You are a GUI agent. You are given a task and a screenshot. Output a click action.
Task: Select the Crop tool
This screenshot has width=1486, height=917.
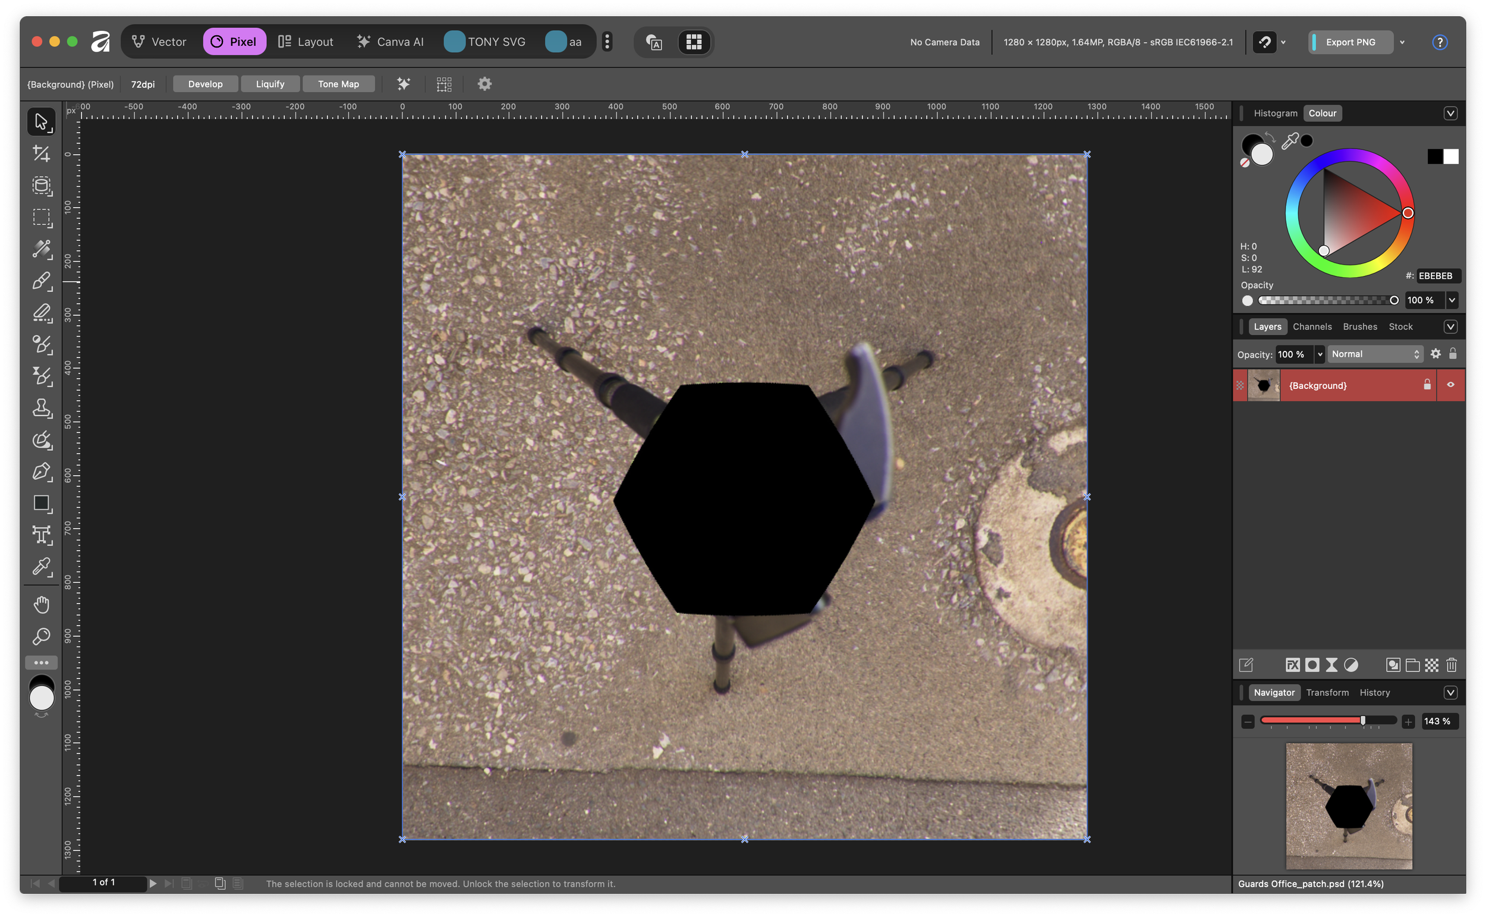pyautogui.click(x=41, y=153)
